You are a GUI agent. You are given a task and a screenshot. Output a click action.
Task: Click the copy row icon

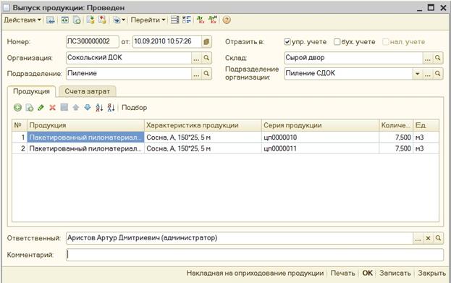pos(30,108)
